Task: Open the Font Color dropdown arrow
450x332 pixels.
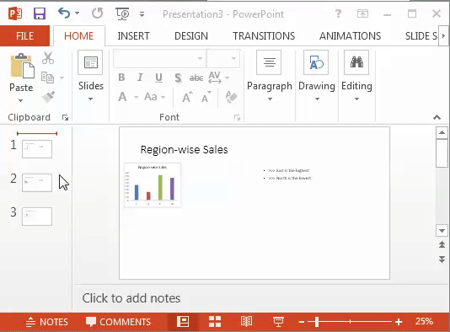Action: click(136, 97)
